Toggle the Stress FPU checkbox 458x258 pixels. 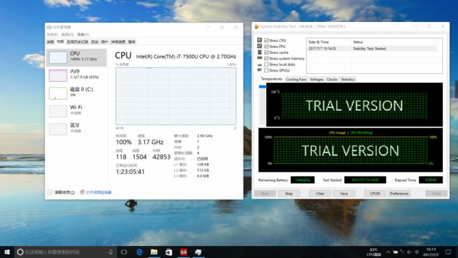266,46
